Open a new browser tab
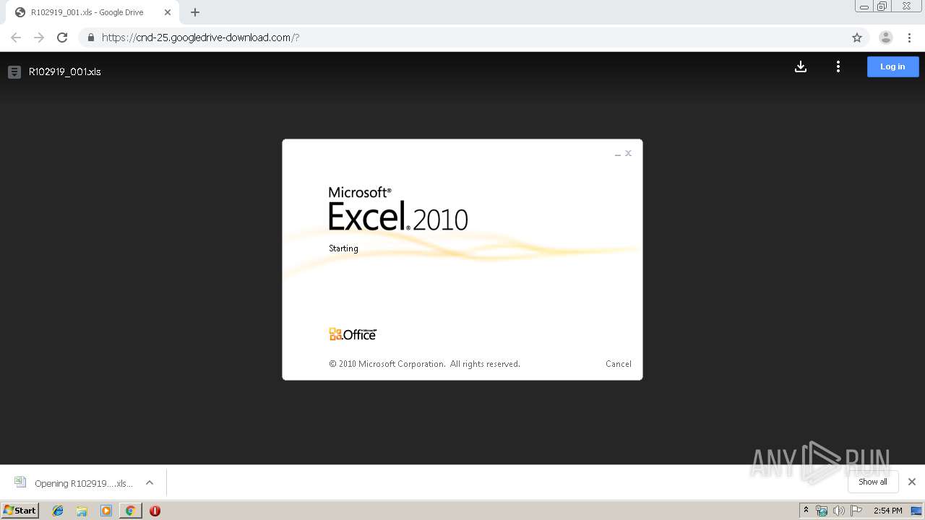This screenshot has height=520, width=925. 195,12
